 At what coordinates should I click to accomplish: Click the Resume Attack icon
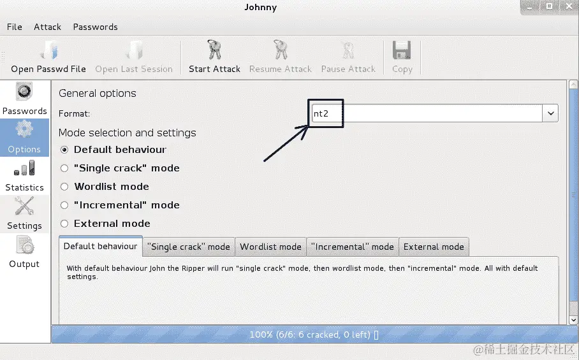point(281,50)
